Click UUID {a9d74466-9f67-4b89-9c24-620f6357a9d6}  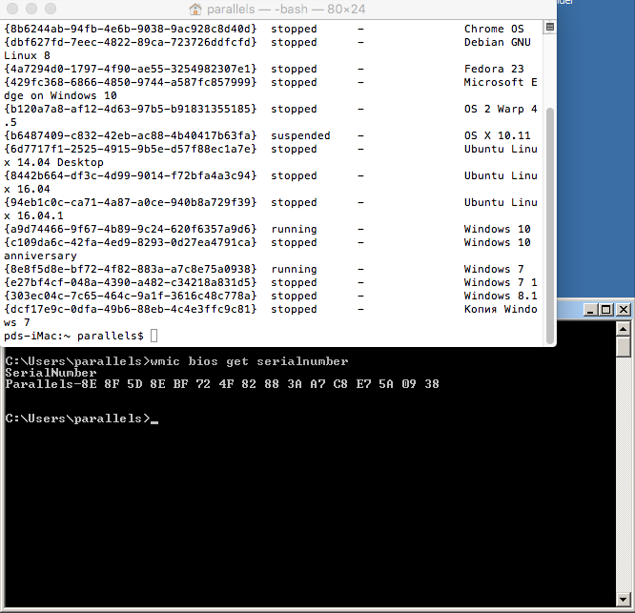pyautogui.click(x=131, y=229)
